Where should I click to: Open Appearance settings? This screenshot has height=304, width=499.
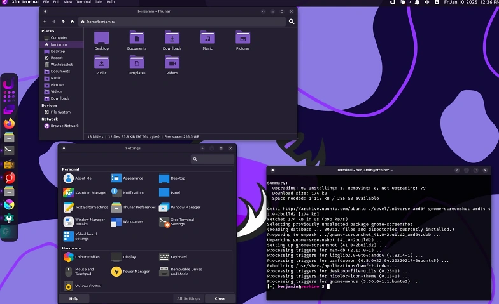point(127,178)
